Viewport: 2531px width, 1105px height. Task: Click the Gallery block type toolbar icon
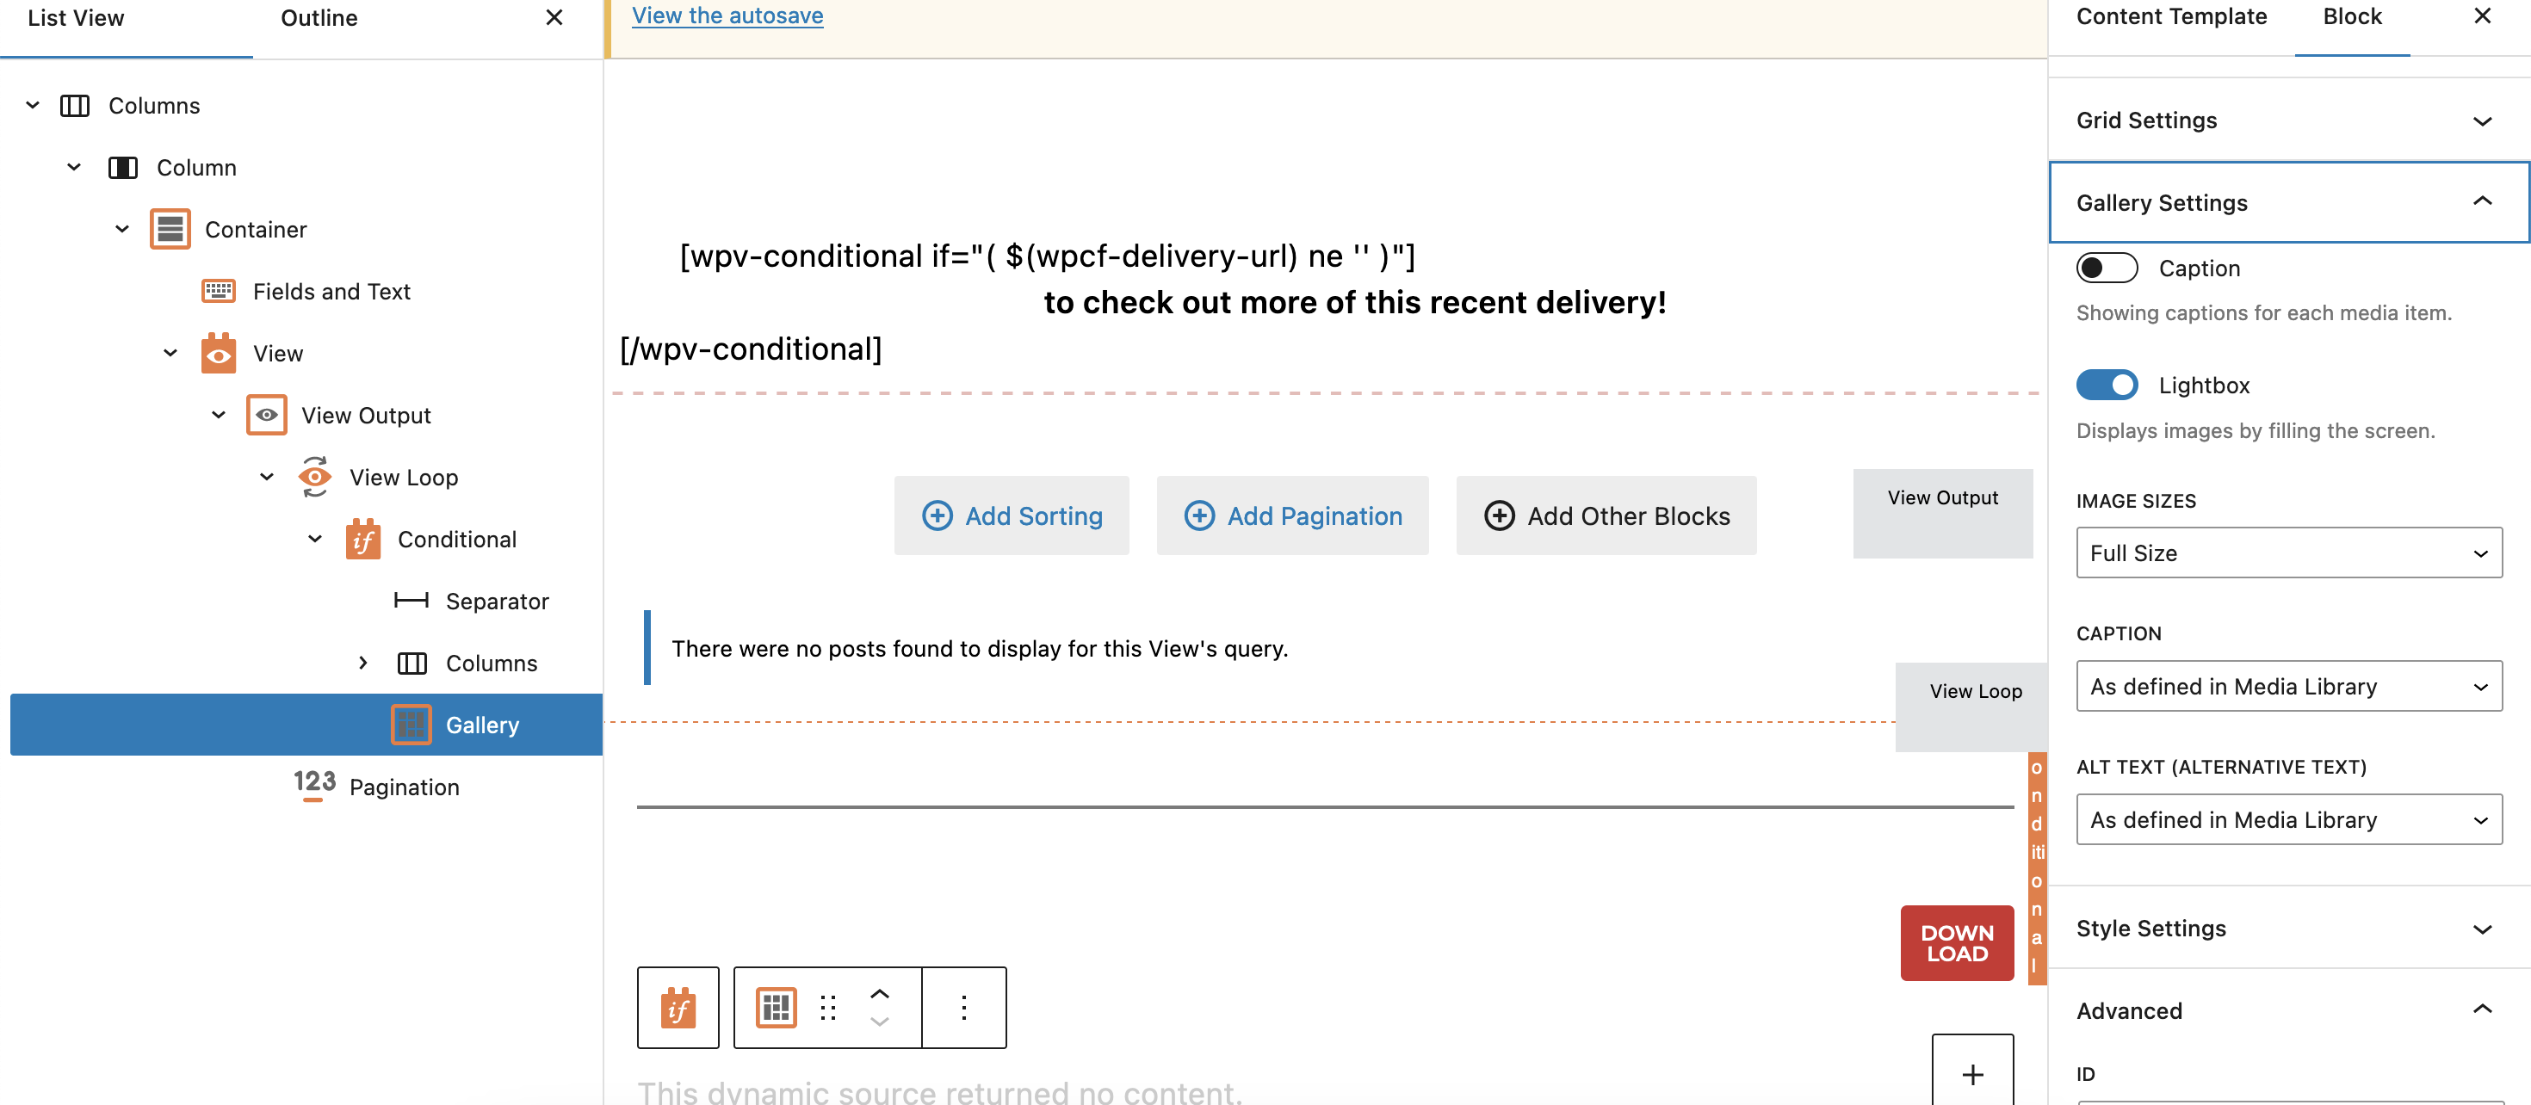tap(775, 1008)
